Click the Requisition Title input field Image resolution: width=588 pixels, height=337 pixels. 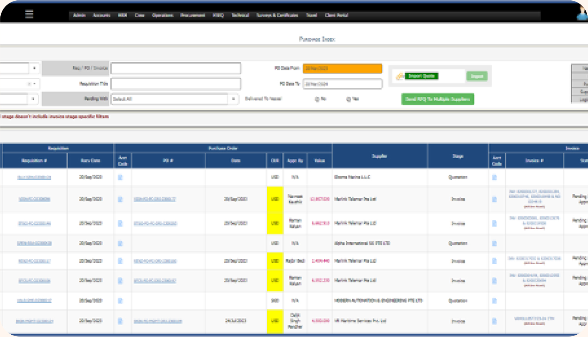[176, 83]
